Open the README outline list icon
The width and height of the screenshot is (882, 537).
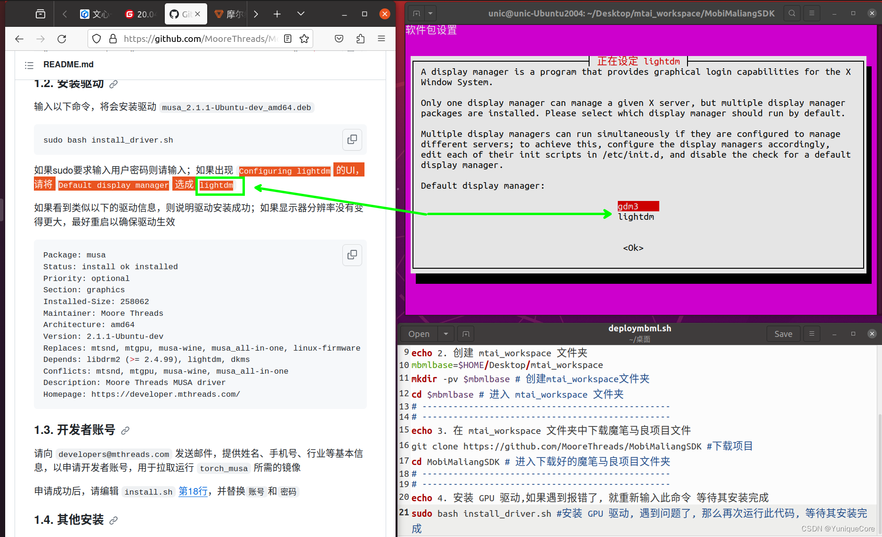pos(29,65)
